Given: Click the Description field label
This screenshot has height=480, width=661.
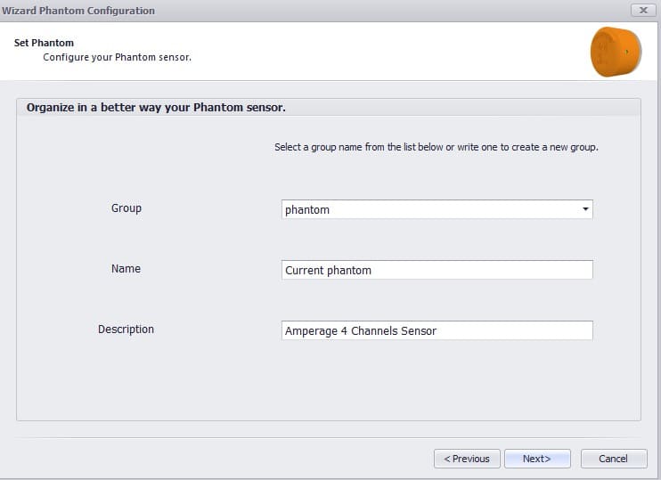Looking at the screenshot, I should click(126, 329).
